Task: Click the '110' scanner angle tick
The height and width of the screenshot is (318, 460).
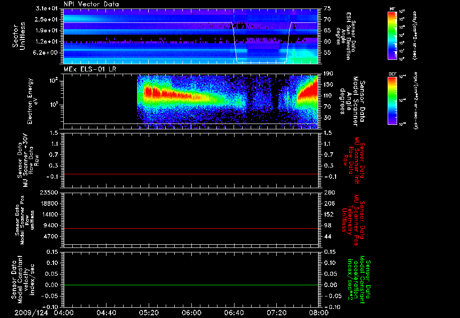Action: tap(328, 96)
